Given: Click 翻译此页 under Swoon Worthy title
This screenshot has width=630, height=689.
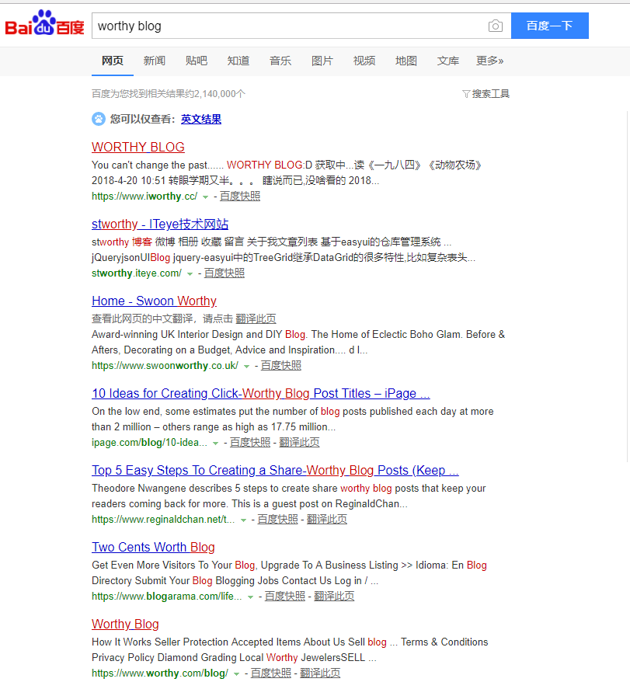Looking at the screenshot, I should [256, 318].
